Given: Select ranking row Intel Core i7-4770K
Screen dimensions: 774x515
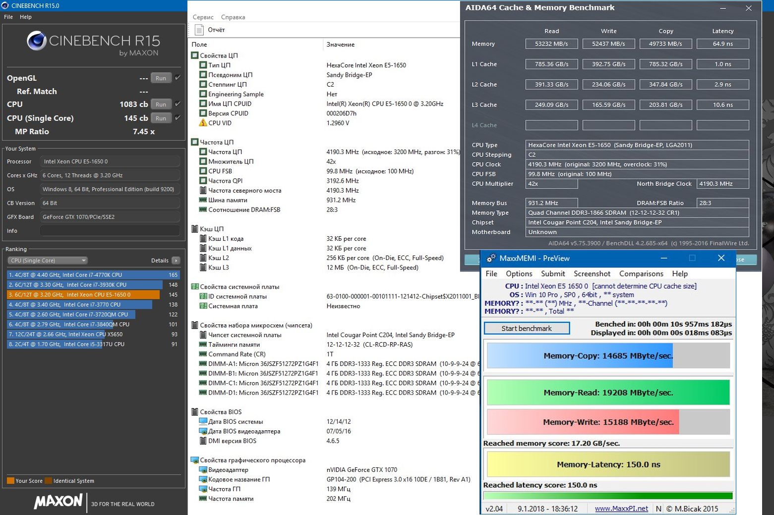Looking at the screenshot, I should (93, 275).
